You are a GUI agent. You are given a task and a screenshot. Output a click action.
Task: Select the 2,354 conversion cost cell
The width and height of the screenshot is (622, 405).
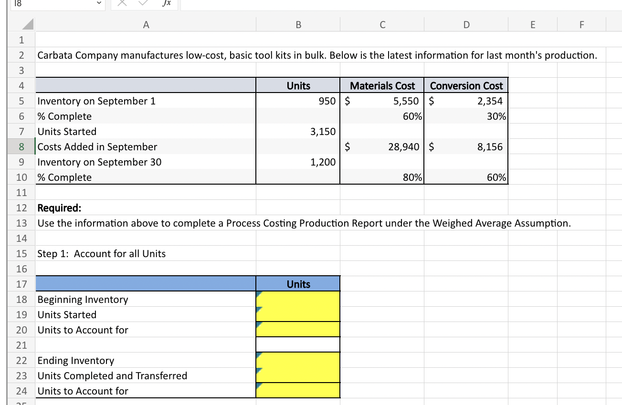[466, 101]
